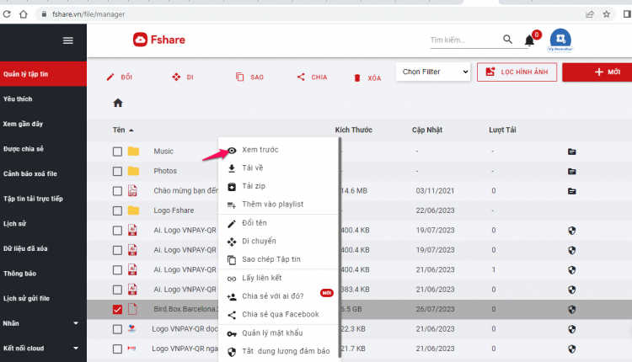Click the browser share page icon
This screenshot has width=632, height=362.
[x=590, y=14]
